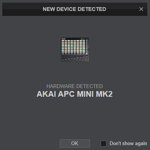Click the top-right grey pad of the controller grid

pyautogui.click(x=84, y=40)
